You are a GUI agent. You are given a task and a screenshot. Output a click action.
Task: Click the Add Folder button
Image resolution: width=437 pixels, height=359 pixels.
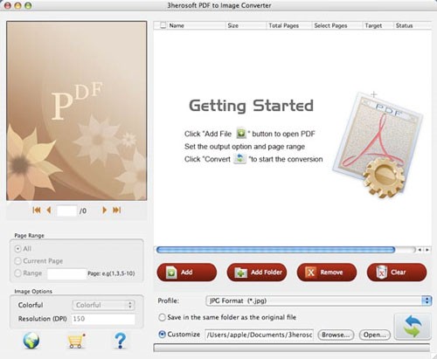pyautogui.click(x=257, y=273)
